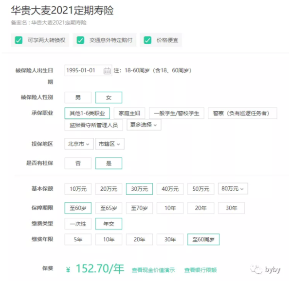Select 是 for social insurance
The height and width of the screenshot is (281, 292).
(109, 163)
